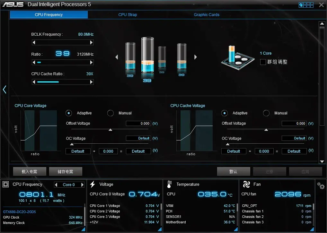Select the Adaptive radio for CPU Cache Voltage

pyautogui.click(x=225, y=113)
